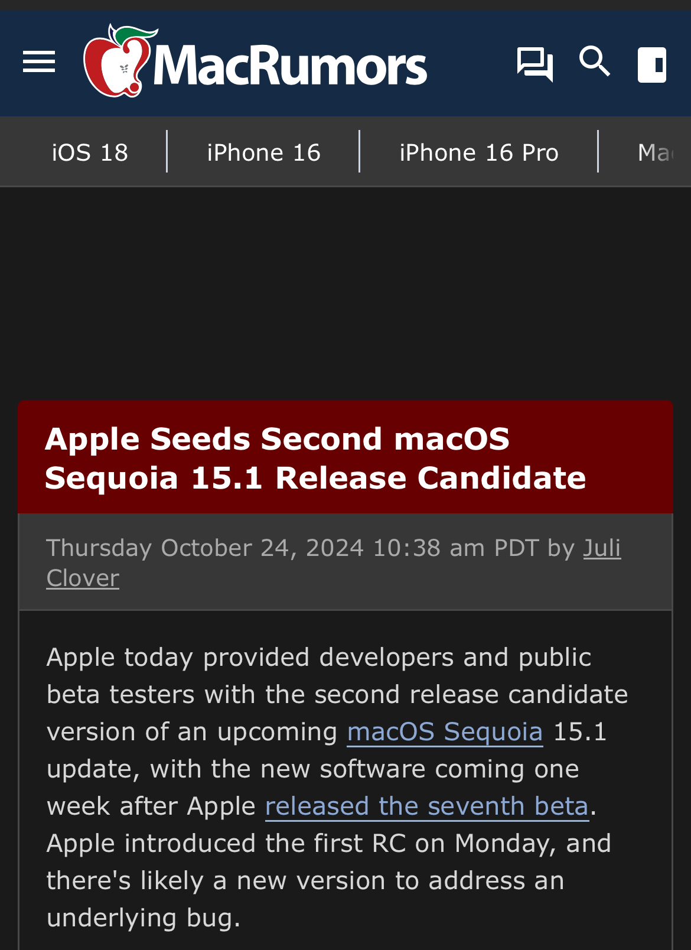The image size is (691, 950).
Task: Select the iOS 18 navigation tab
Action: point(90,152)
